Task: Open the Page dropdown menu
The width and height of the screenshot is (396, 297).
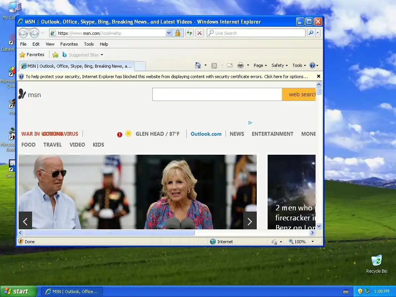Action: pyautogui.click(x=260, y=65)
